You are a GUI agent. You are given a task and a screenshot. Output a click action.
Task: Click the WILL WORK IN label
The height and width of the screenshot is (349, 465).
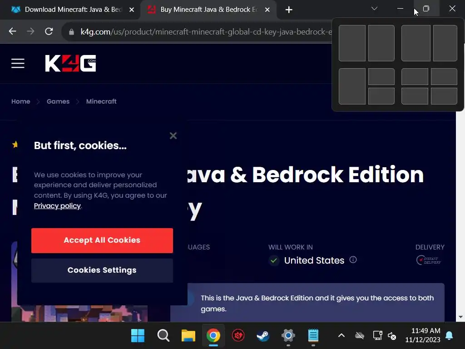pyautogui.click(x=291, y=247)
